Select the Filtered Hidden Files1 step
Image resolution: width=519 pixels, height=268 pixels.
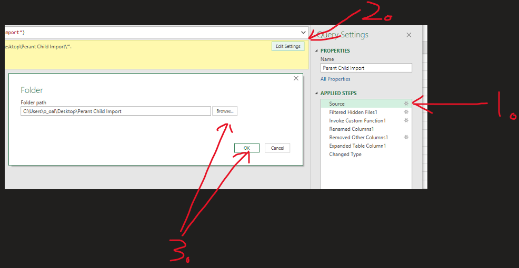pyautogui.click(x=366, y=112)
